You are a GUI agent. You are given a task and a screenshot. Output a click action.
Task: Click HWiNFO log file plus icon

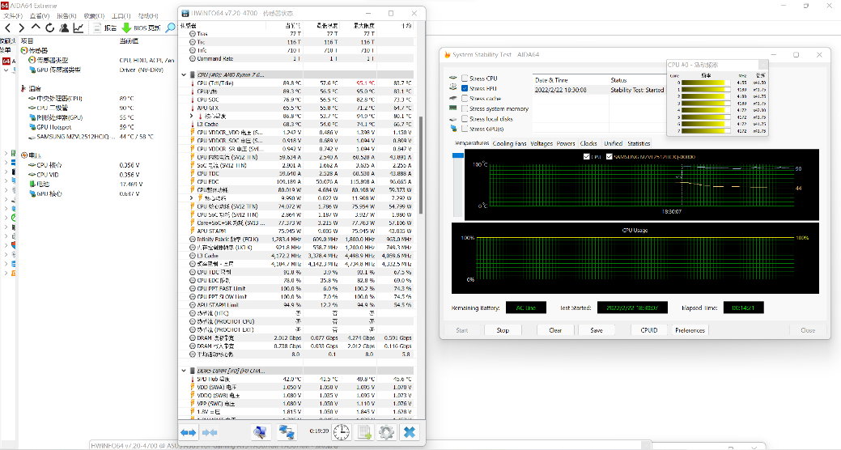[365, 431]
